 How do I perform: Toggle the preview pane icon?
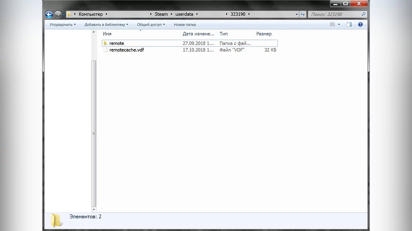pos(349,25)
